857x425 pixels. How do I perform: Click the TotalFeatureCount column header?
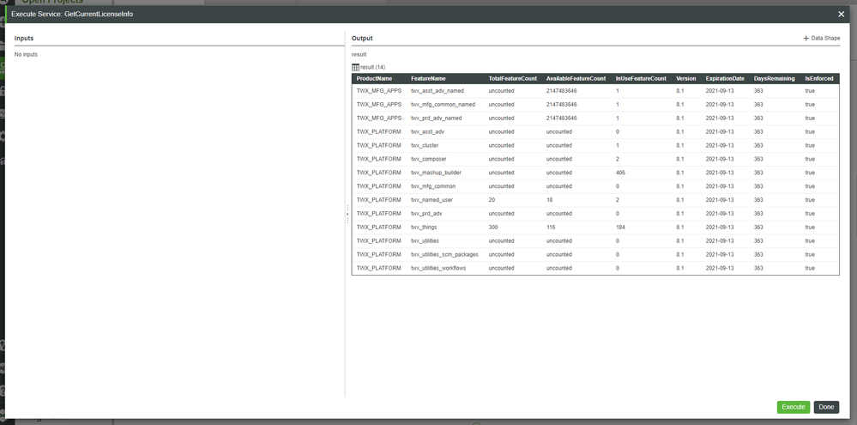[x=513, y=78]
